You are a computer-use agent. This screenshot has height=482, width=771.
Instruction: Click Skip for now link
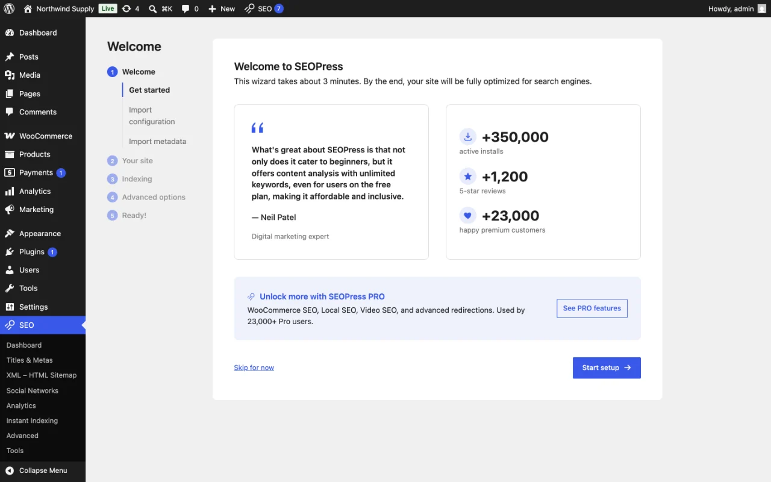(x=254, y=368)
